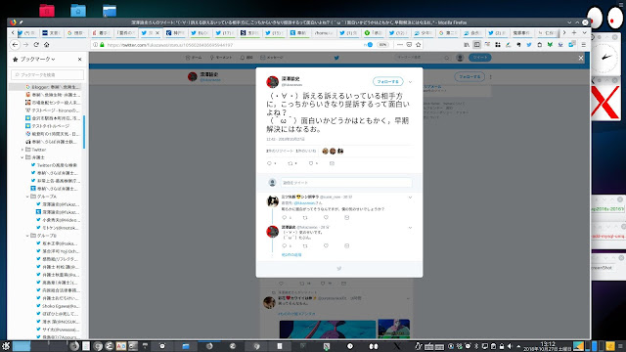Viewport: 626px width, 352px height.
Task: Click the Firefox back navigation arrow
Action: pyautogui.click(x=16, y=45)
